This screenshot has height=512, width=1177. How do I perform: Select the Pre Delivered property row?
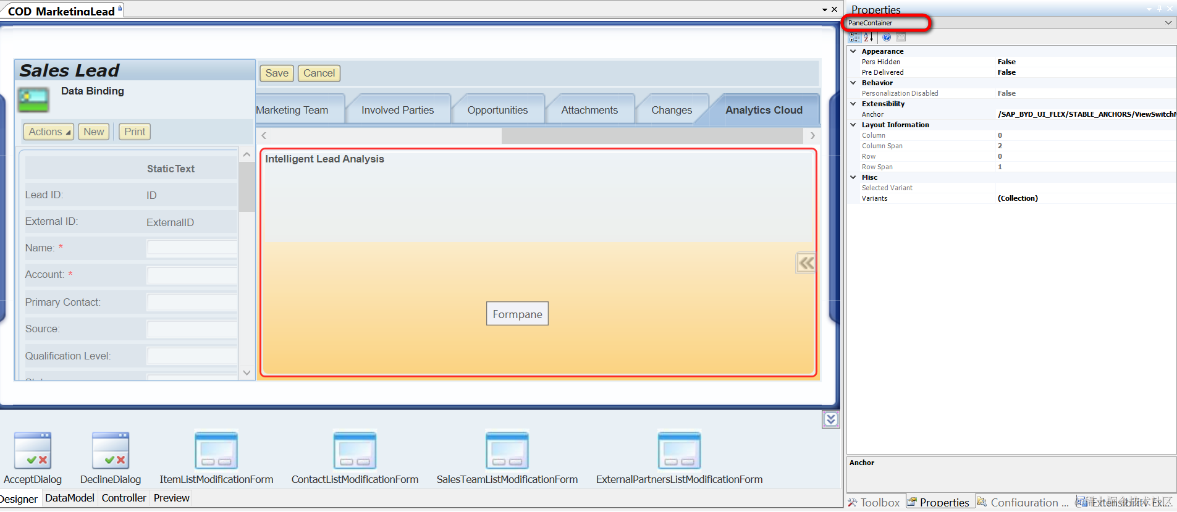pos(1012,72)
